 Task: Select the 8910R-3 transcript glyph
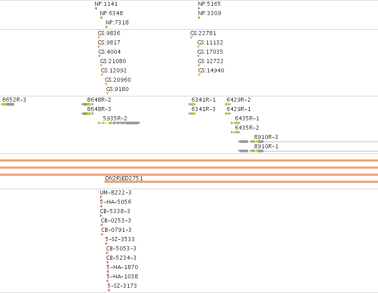[x=308, y=142]
